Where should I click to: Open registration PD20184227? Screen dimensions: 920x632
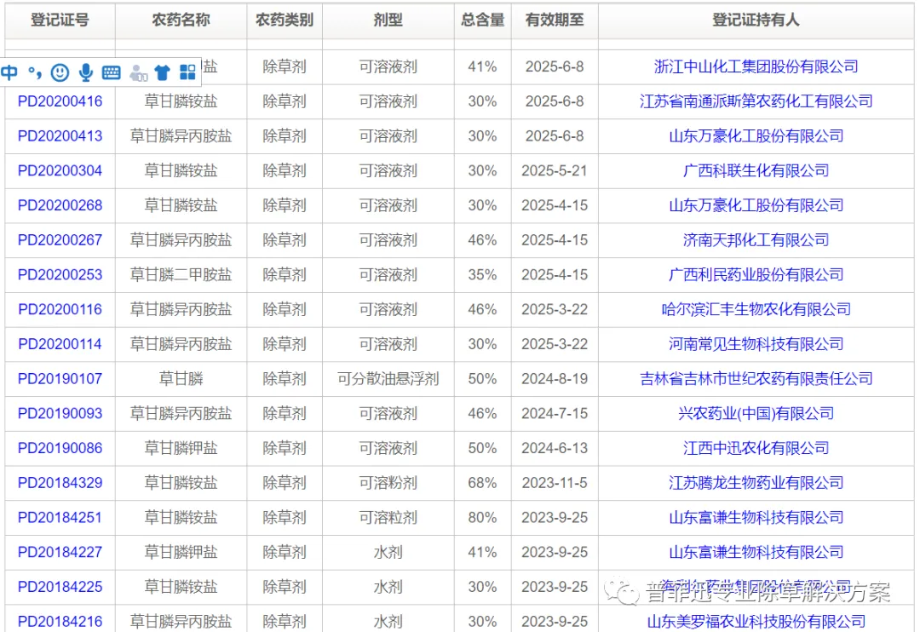point(60,552)
